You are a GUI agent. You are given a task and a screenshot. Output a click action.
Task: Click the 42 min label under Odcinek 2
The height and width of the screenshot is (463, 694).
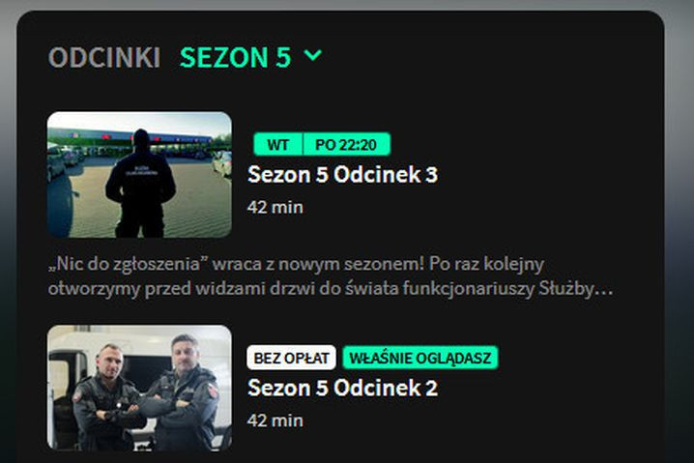[275, 420]
